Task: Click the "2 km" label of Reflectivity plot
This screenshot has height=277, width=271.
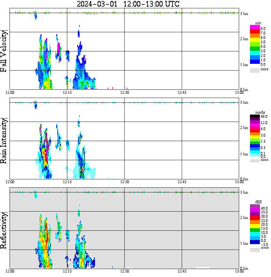Action: pos(244,218)
